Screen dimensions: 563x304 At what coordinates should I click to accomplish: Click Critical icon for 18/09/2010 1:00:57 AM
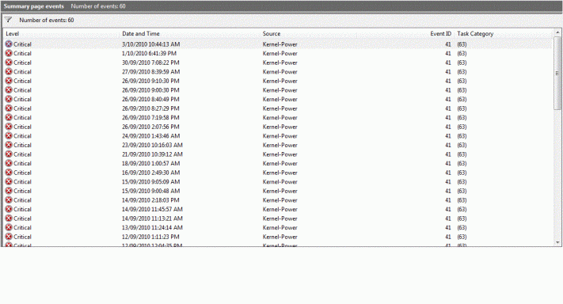[9, 163]
